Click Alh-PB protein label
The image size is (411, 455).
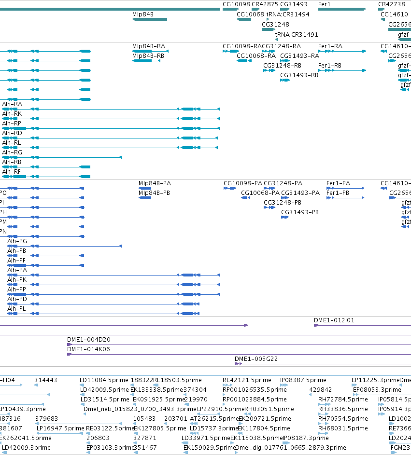16,251
